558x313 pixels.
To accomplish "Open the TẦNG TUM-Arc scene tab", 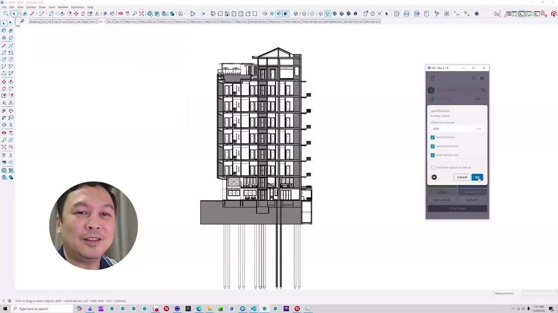I will (x=293, y=22).
